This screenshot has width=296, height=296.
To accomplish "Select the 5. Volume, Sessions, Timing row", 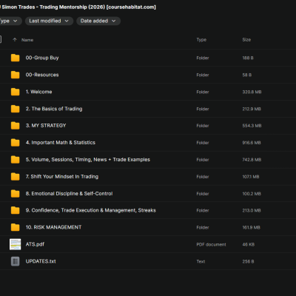I will point(148,160).
